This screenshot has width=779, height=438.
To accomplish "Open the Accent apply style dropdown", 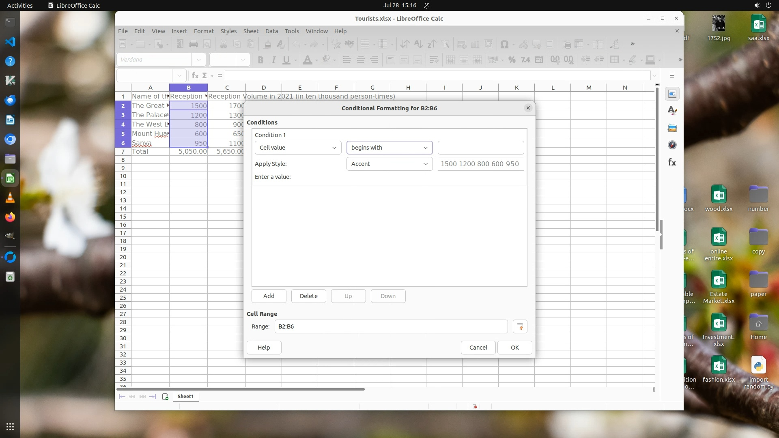I will 389,164.
